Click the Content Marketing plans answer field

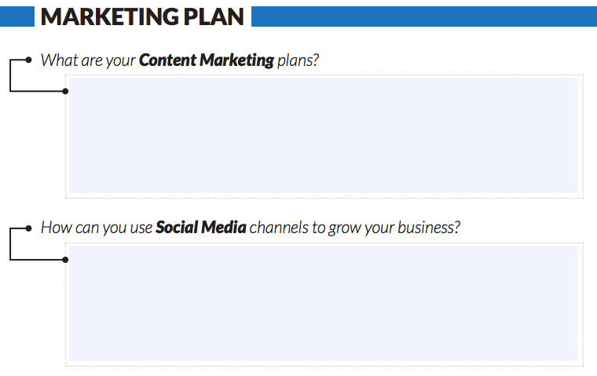point(324,136)
